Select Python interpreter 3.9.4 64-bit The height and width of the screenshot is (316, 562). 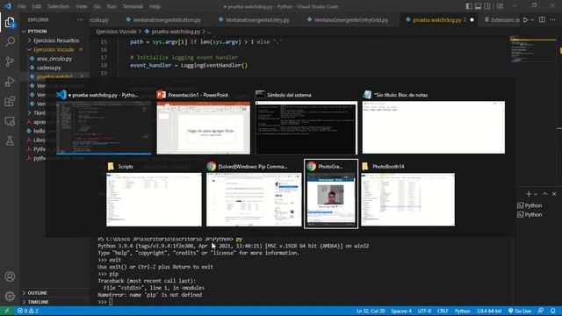click(x=489, y=311)
